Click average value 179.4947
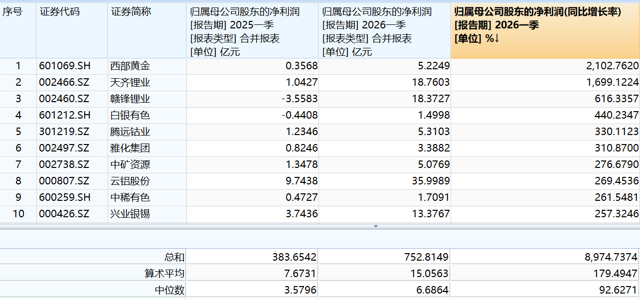 [616, 274]
